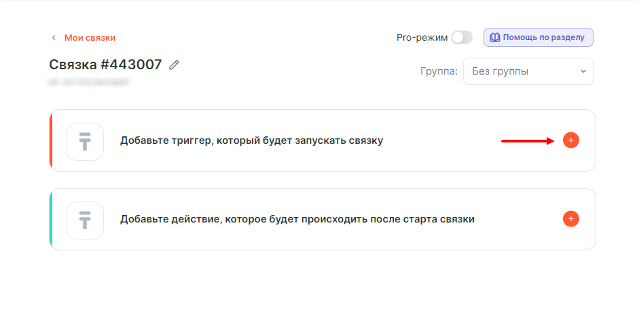Click the back chevron beside Мои связки
The height and width of the screenshot is (329, 637).
click(x=54, y=38)
